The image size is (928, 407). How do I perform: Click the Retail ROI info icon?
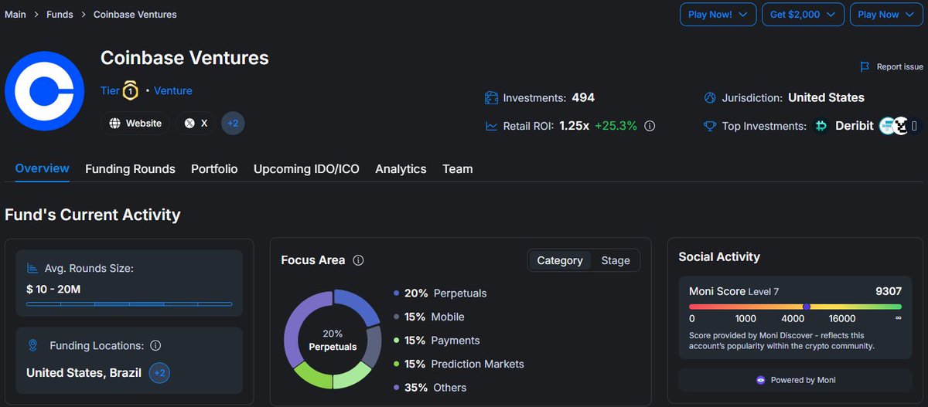[x=650, y=125]
